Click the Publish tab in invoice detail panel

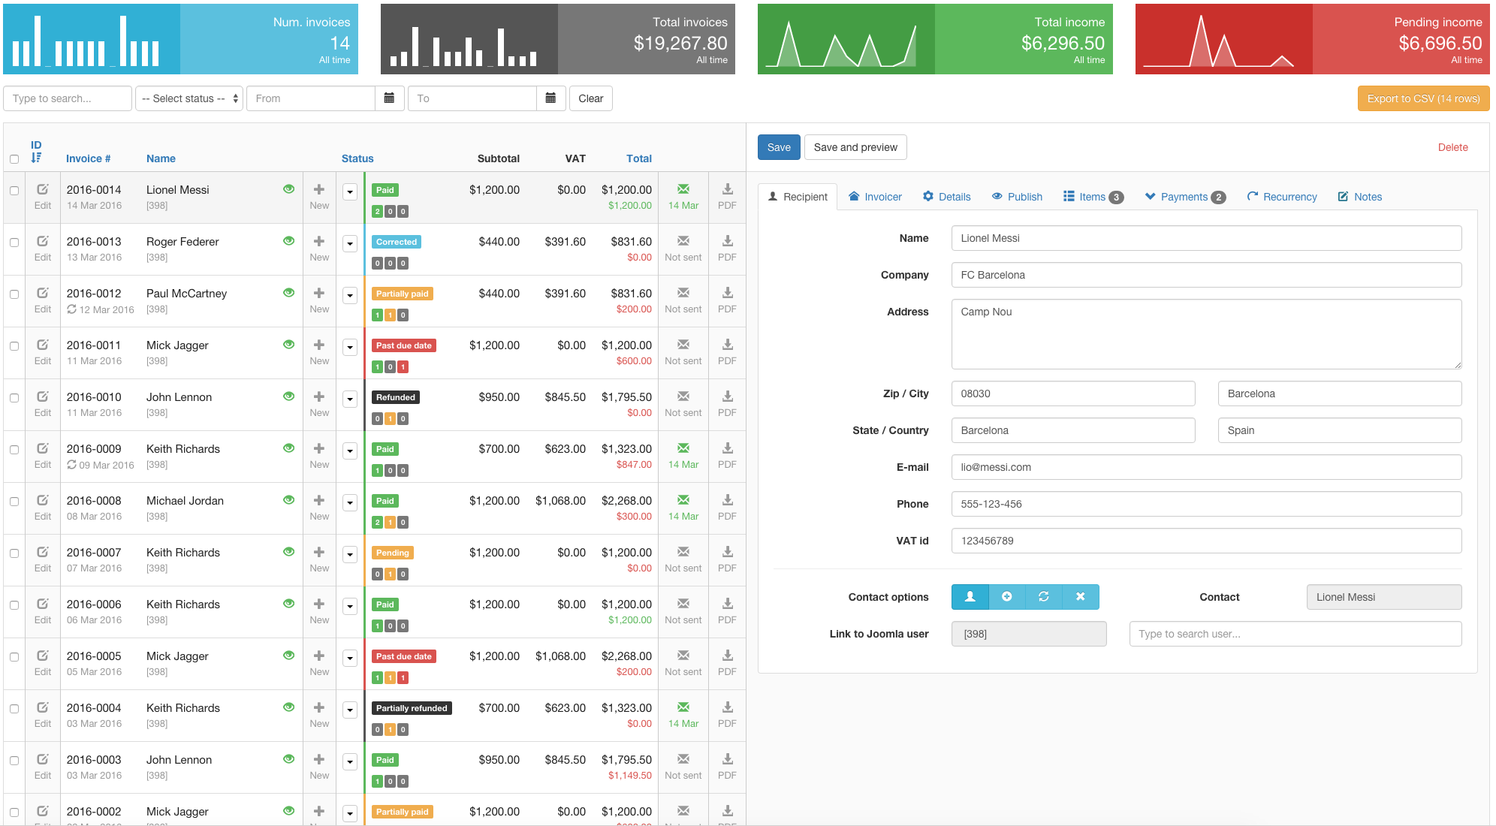click(1017, 196)
